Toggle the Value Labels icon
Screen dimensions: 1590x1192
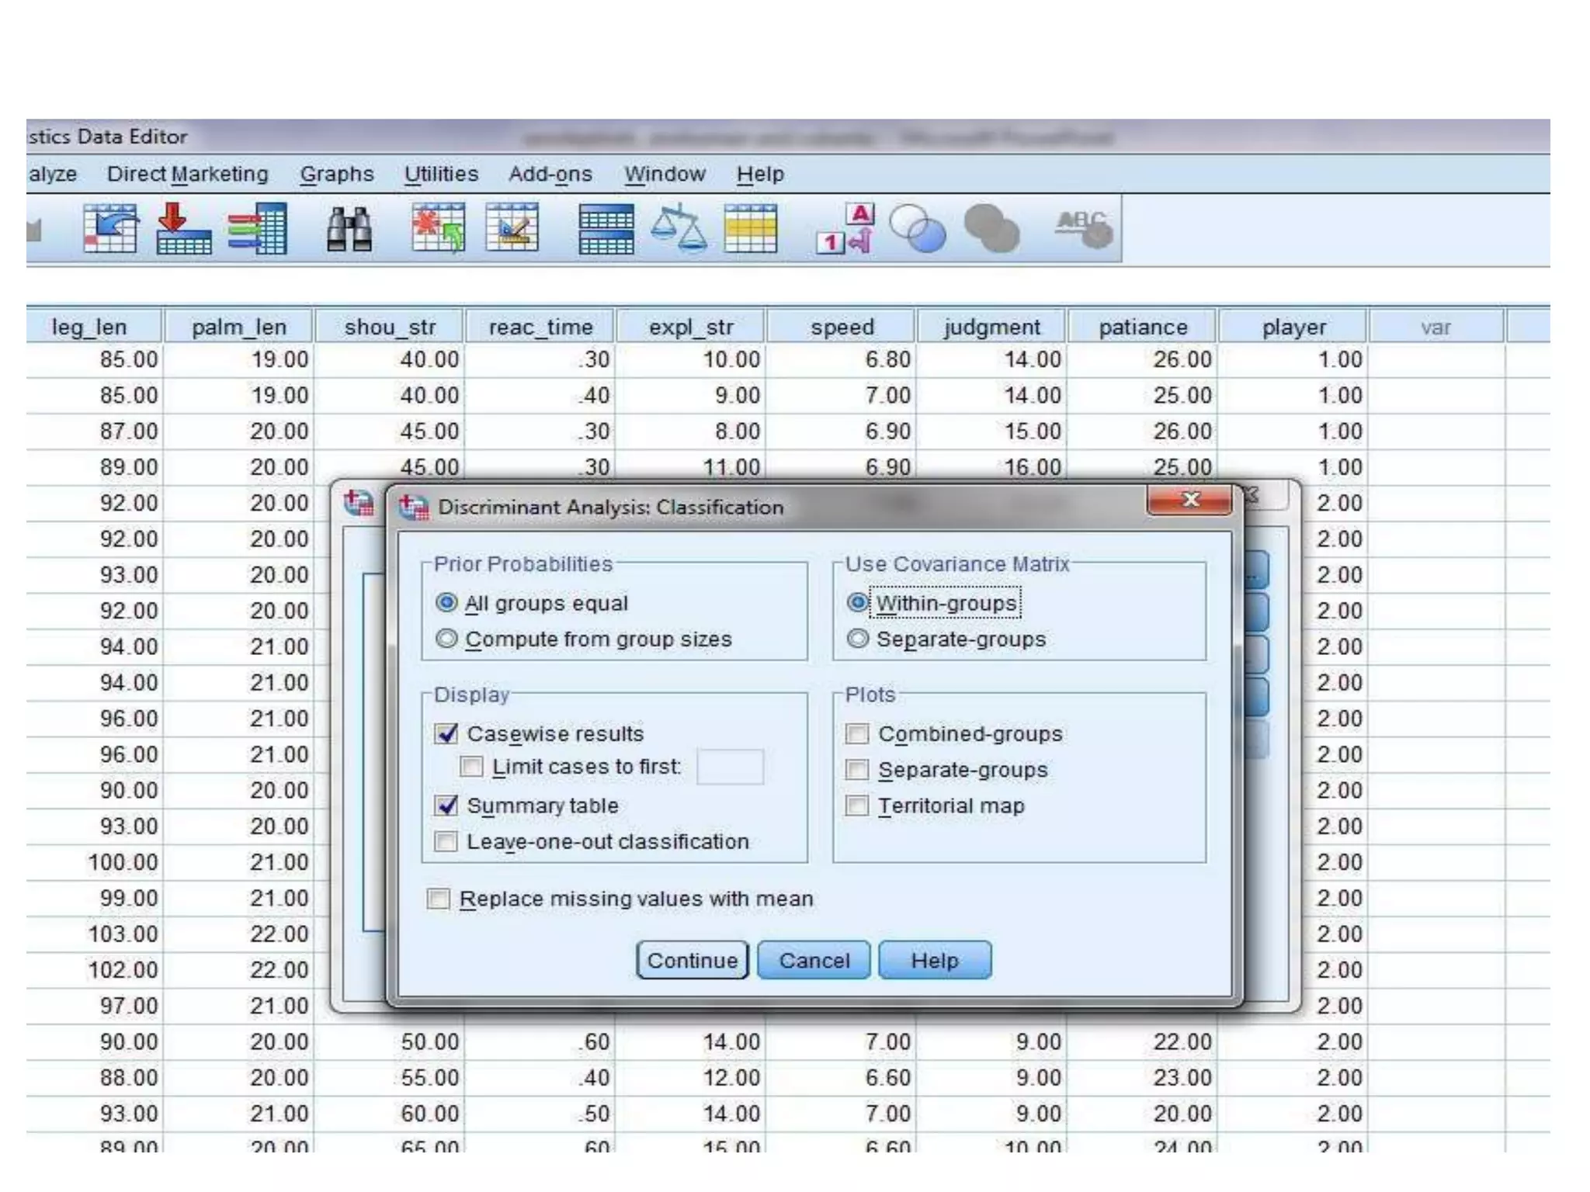coord(846,229)
